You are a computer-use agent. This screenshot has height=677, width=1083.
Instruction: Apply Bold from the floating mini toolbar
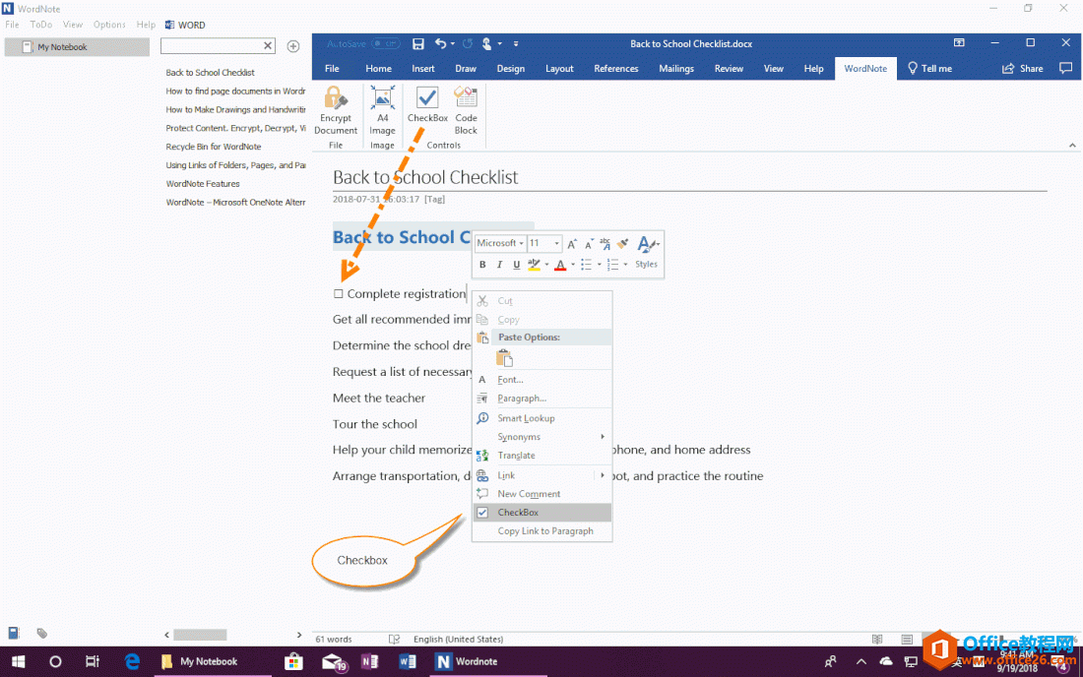point(482,265)
